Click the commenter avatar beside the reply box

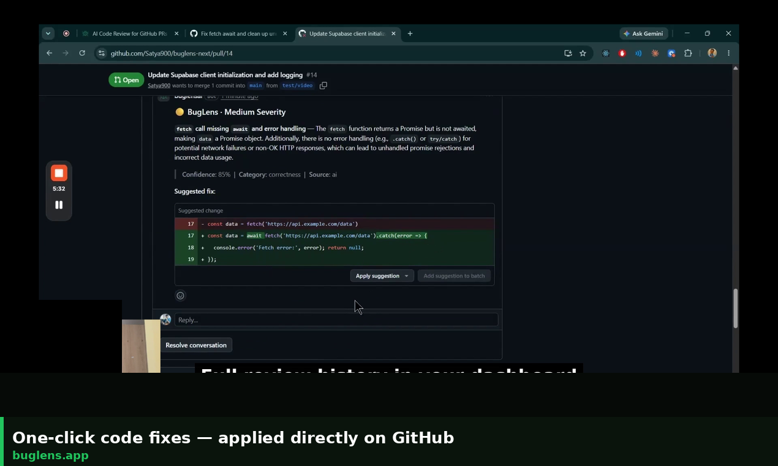tap(165, 319)
